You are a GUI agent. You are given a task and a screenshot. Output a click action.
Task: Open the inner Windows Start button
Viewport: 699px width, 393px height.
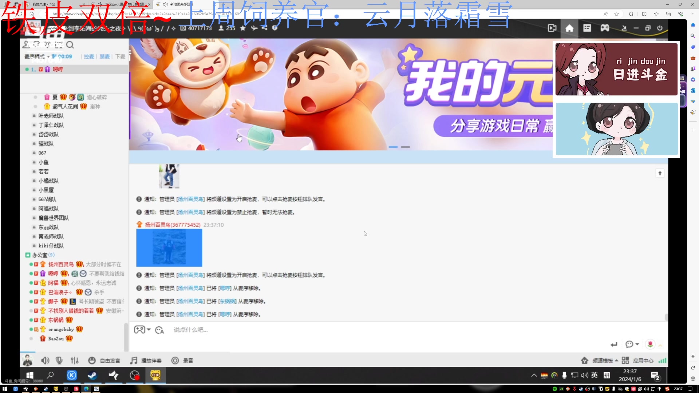(x=30, y=375)
